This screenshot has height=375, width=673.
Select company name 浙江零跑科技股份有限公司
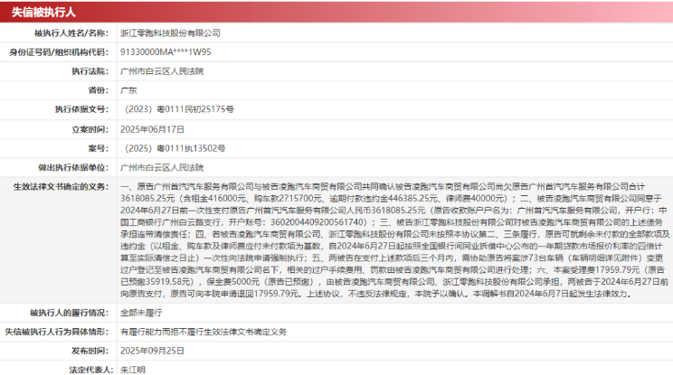[x=170, y=33]
